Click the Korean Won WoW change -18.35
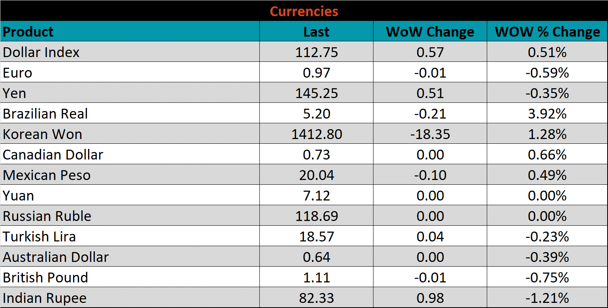608x308 pixels. 430,134
